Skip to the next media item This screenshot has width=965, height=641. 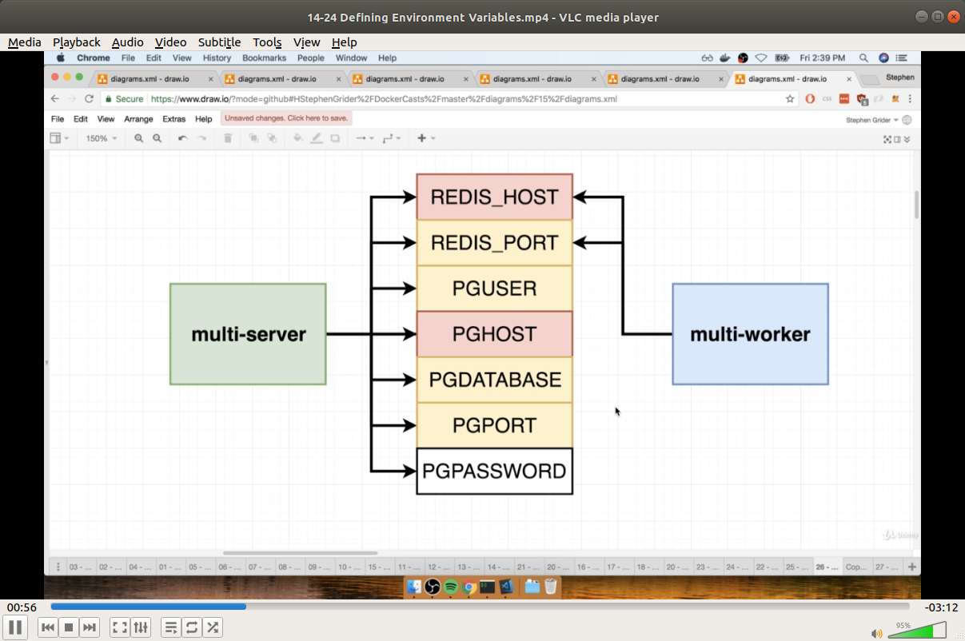[90, 627]
